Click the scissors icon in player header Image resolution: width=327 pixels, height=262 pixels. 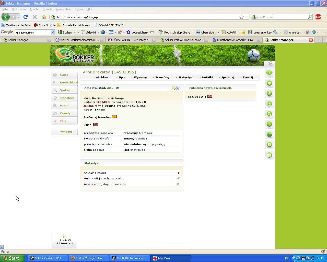pyautogui.click(x=178, y=88)
